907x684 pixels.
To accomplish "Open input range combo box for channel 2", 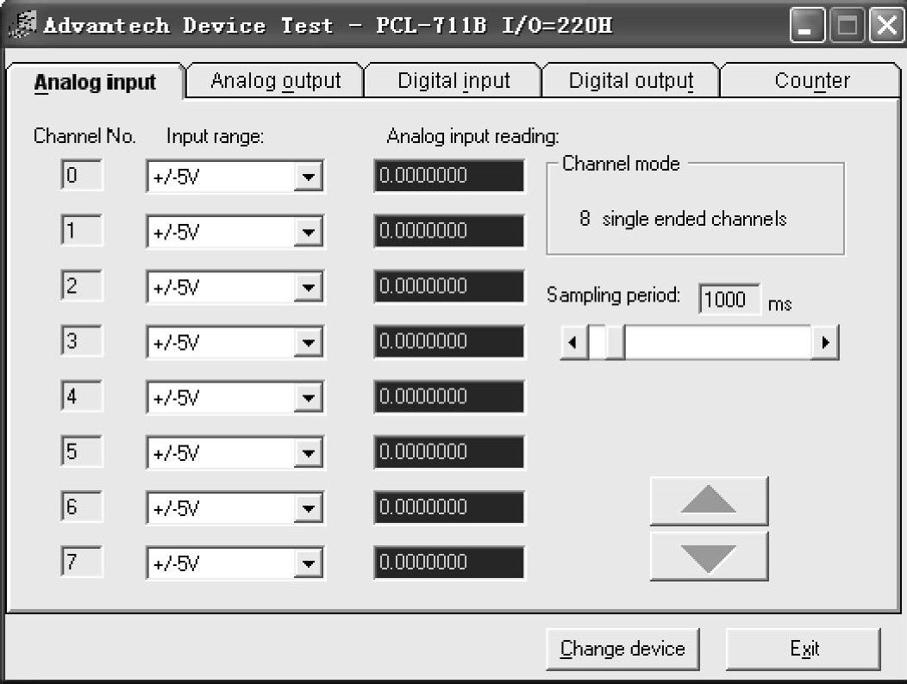I will tap(308, 287).
